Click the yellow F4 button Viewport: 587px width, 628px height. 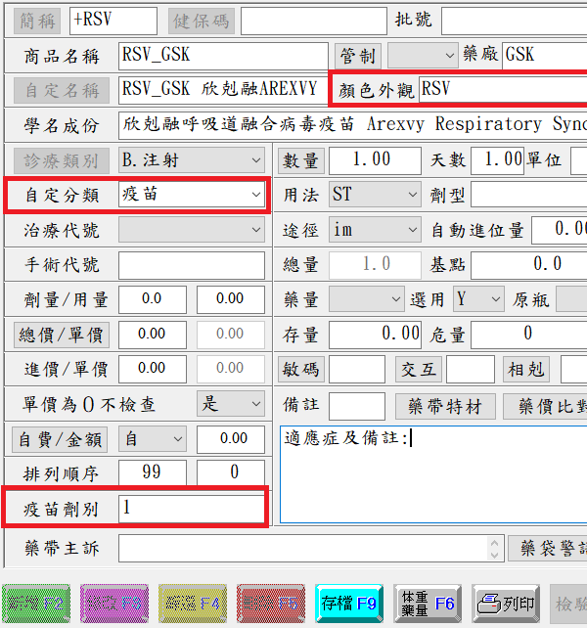[193, 604]
